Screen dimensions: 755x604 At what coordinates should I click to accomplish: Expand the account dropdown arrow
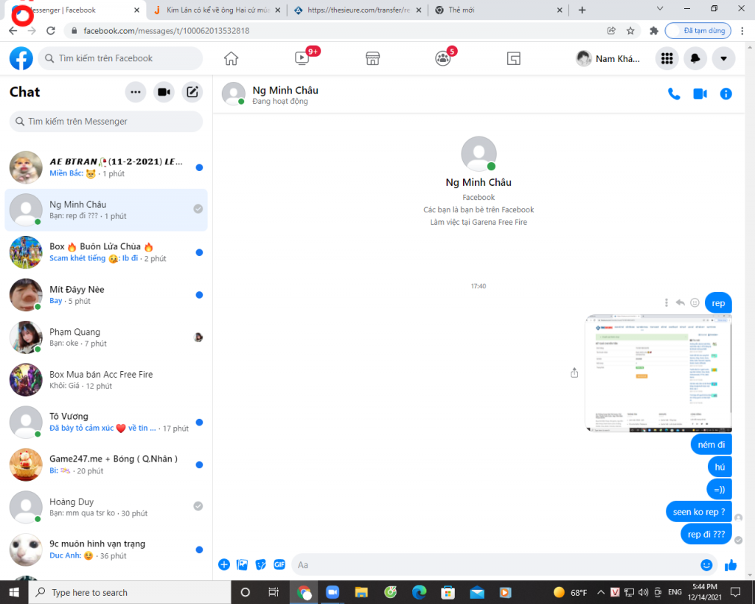pos(723,58)
